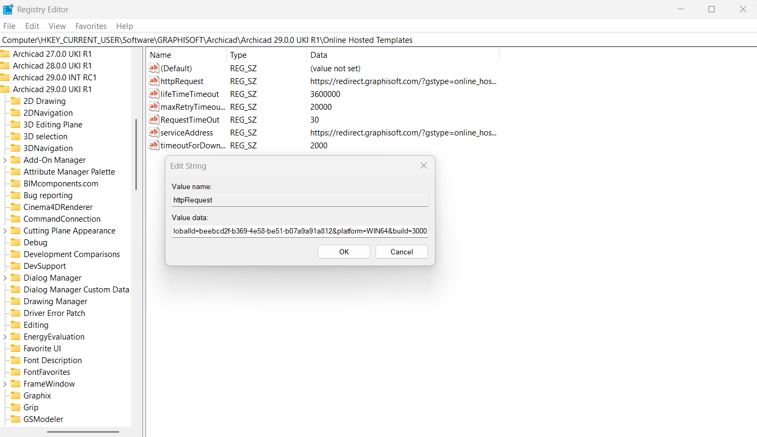Select the Archicad 29.0.0 INT RC1 key
Viewport: 757px width, 437px height.
point(55,77)
